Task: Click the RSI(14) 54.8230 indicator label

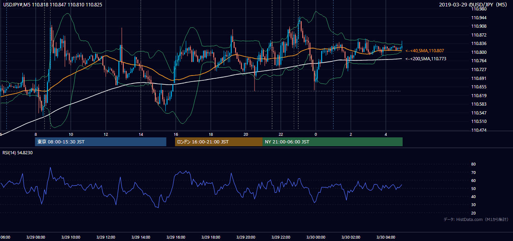Action: (x=17, y=153)
